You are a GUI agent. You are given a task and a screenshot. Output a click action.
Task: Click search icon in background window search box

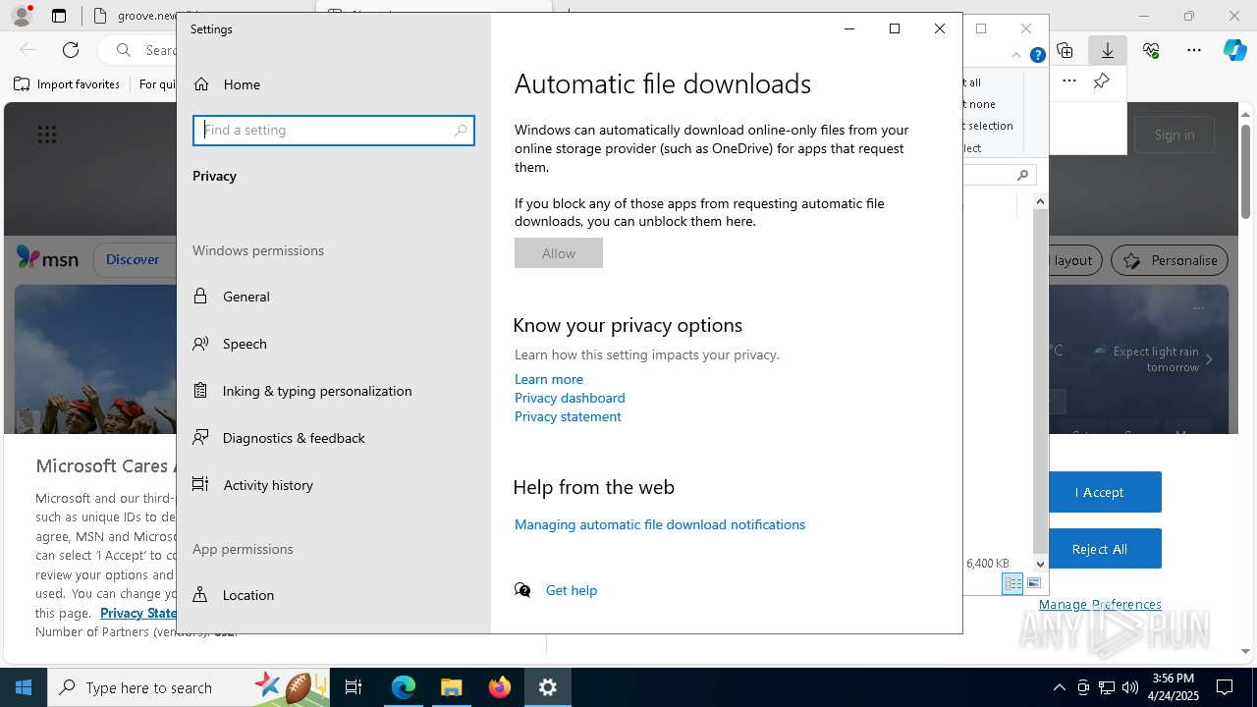coord(1022,175)
